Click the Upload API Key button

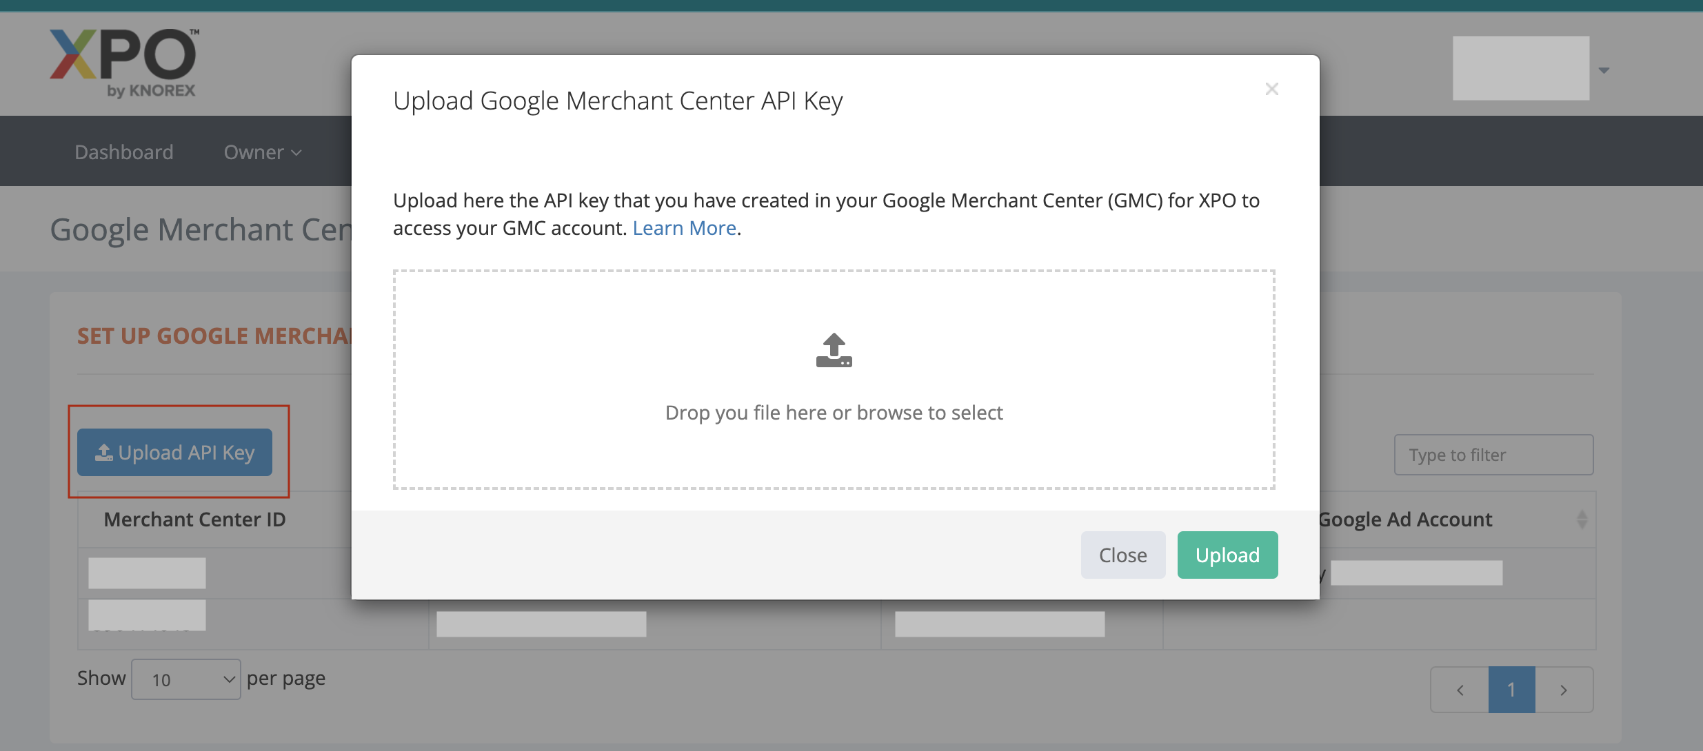coord(175,453)
